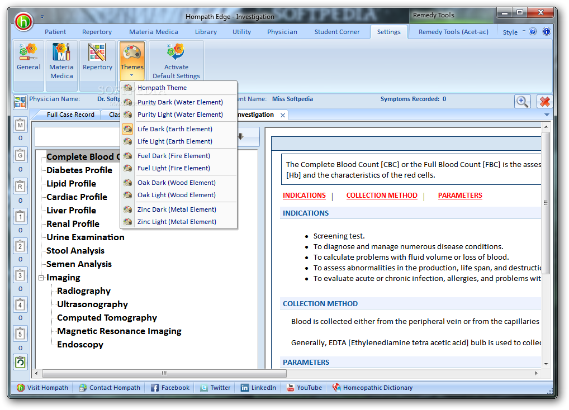Click the horizontal scrollbar thumb
Viewport: 569px width, 410px height.
pos(164,373)
